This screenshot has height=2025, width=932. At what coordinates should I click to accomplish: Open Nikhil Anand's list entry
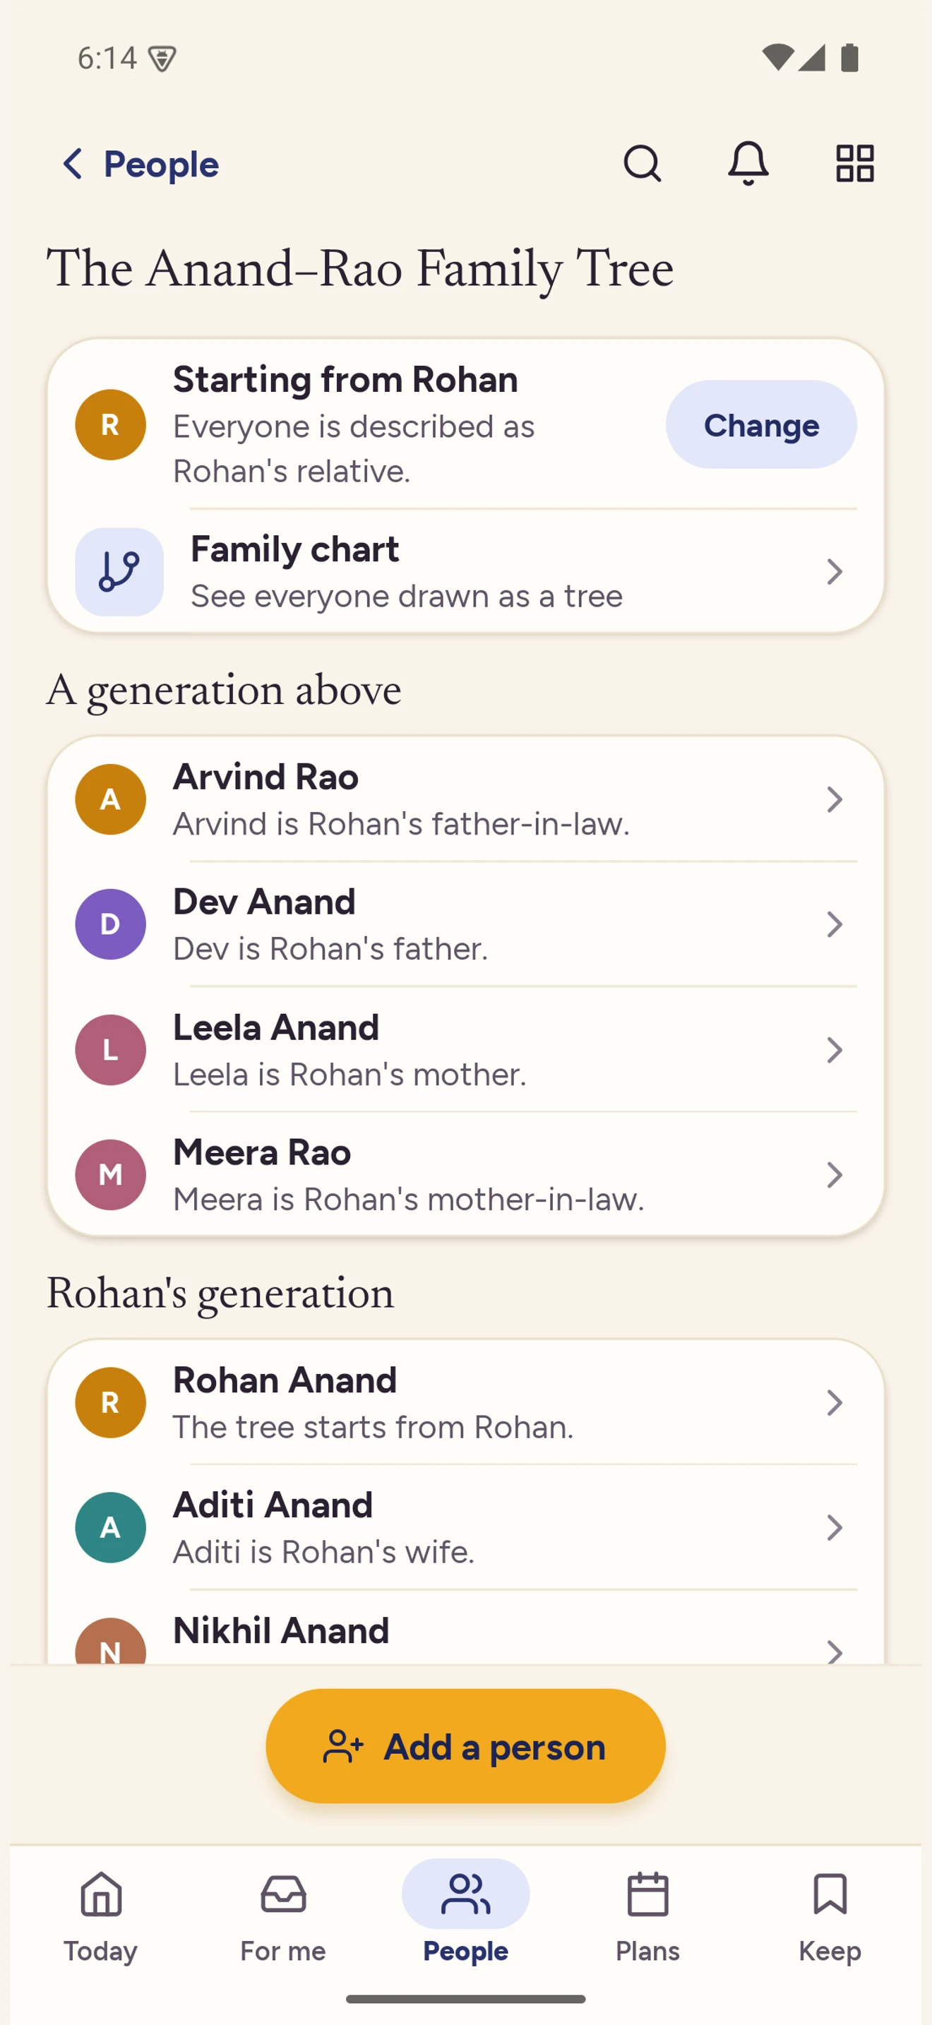pyautogui.click(x=465, y=1629)
